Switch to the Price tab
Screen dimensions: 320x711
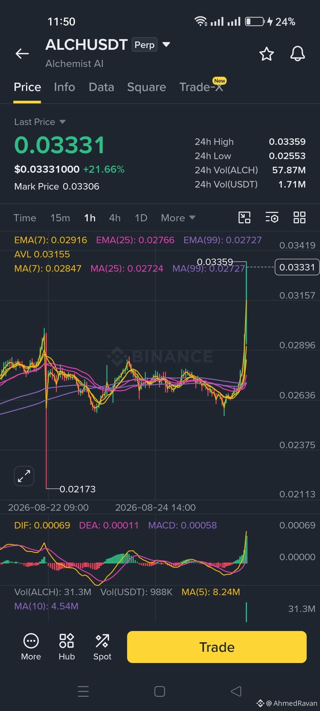[27, 87]
